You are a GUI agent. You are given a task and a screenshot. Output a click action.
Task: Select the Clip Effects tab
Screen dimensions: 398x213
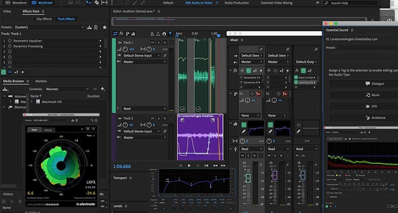[x=44, y=19]
